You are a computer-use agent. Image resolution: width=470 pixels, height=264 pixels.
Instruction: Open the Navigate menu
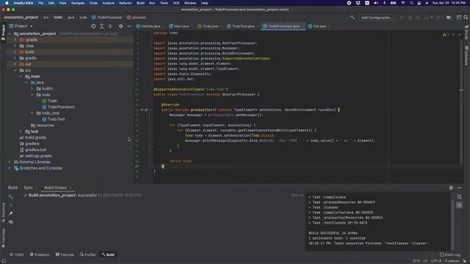coord(78,3)
